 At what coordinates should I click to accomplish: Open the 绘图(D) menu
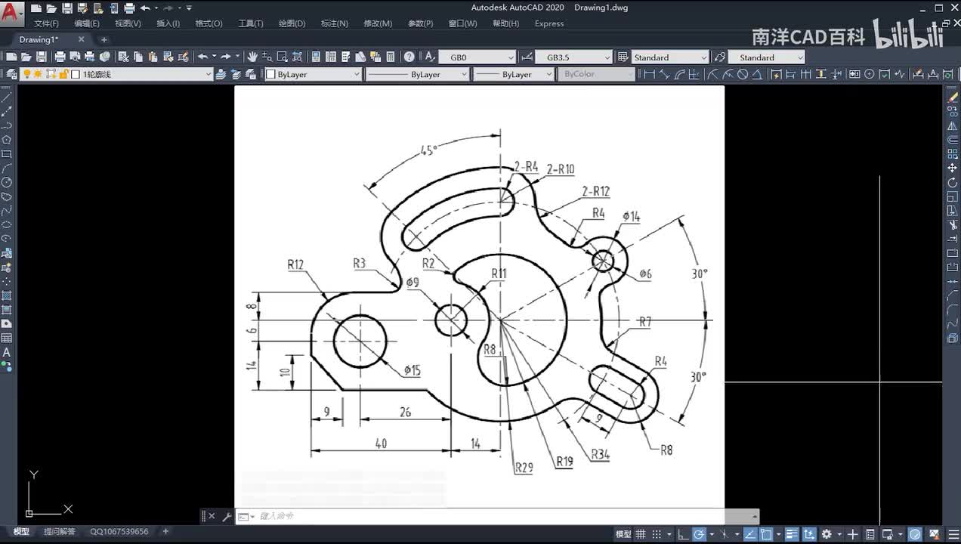pos(292,23)
